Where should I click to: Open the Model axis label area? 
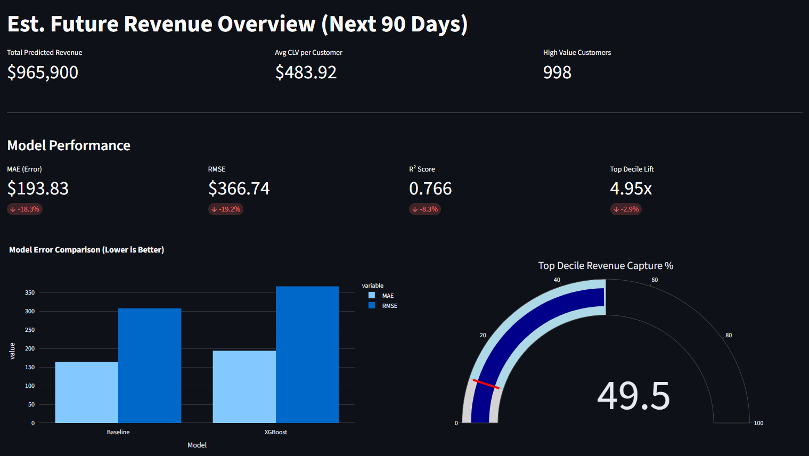[197, 445]
